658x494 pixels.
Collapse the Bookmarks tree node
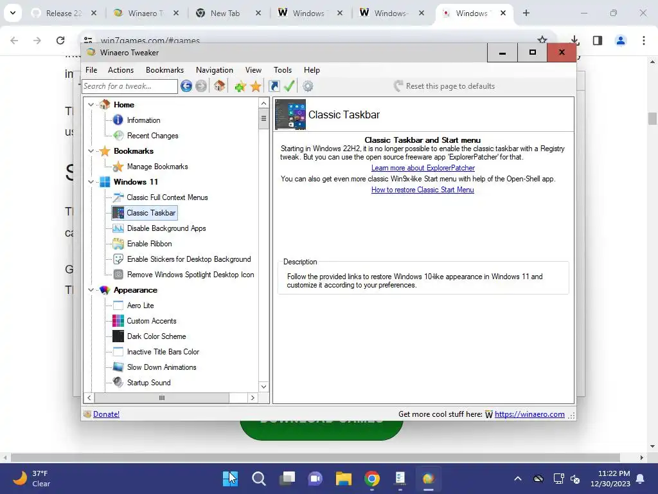tap(91, 151)
